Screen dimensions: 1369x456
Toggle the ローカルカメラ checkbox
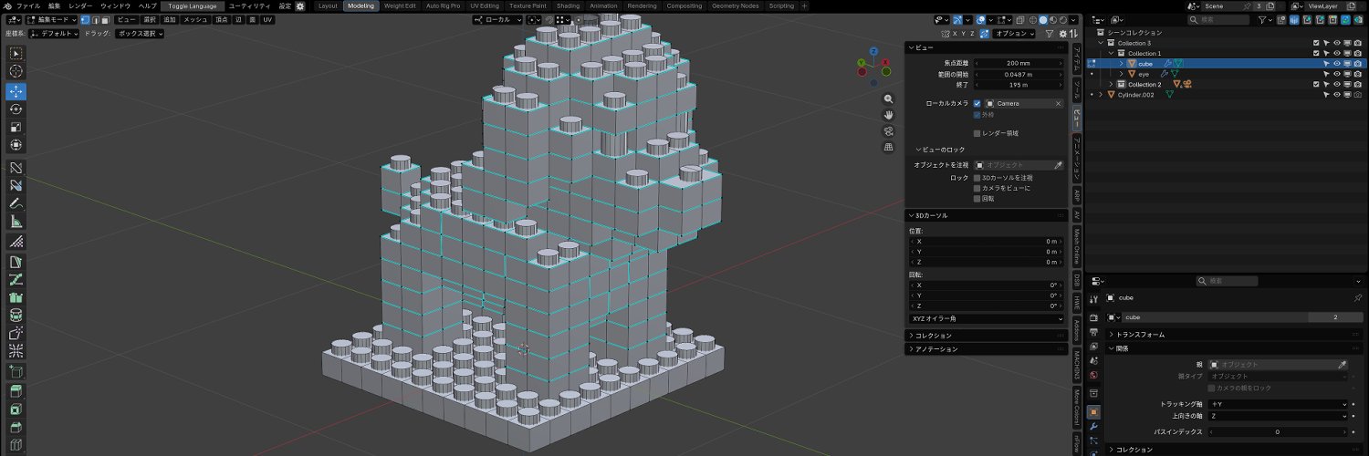tap(977, 103)
